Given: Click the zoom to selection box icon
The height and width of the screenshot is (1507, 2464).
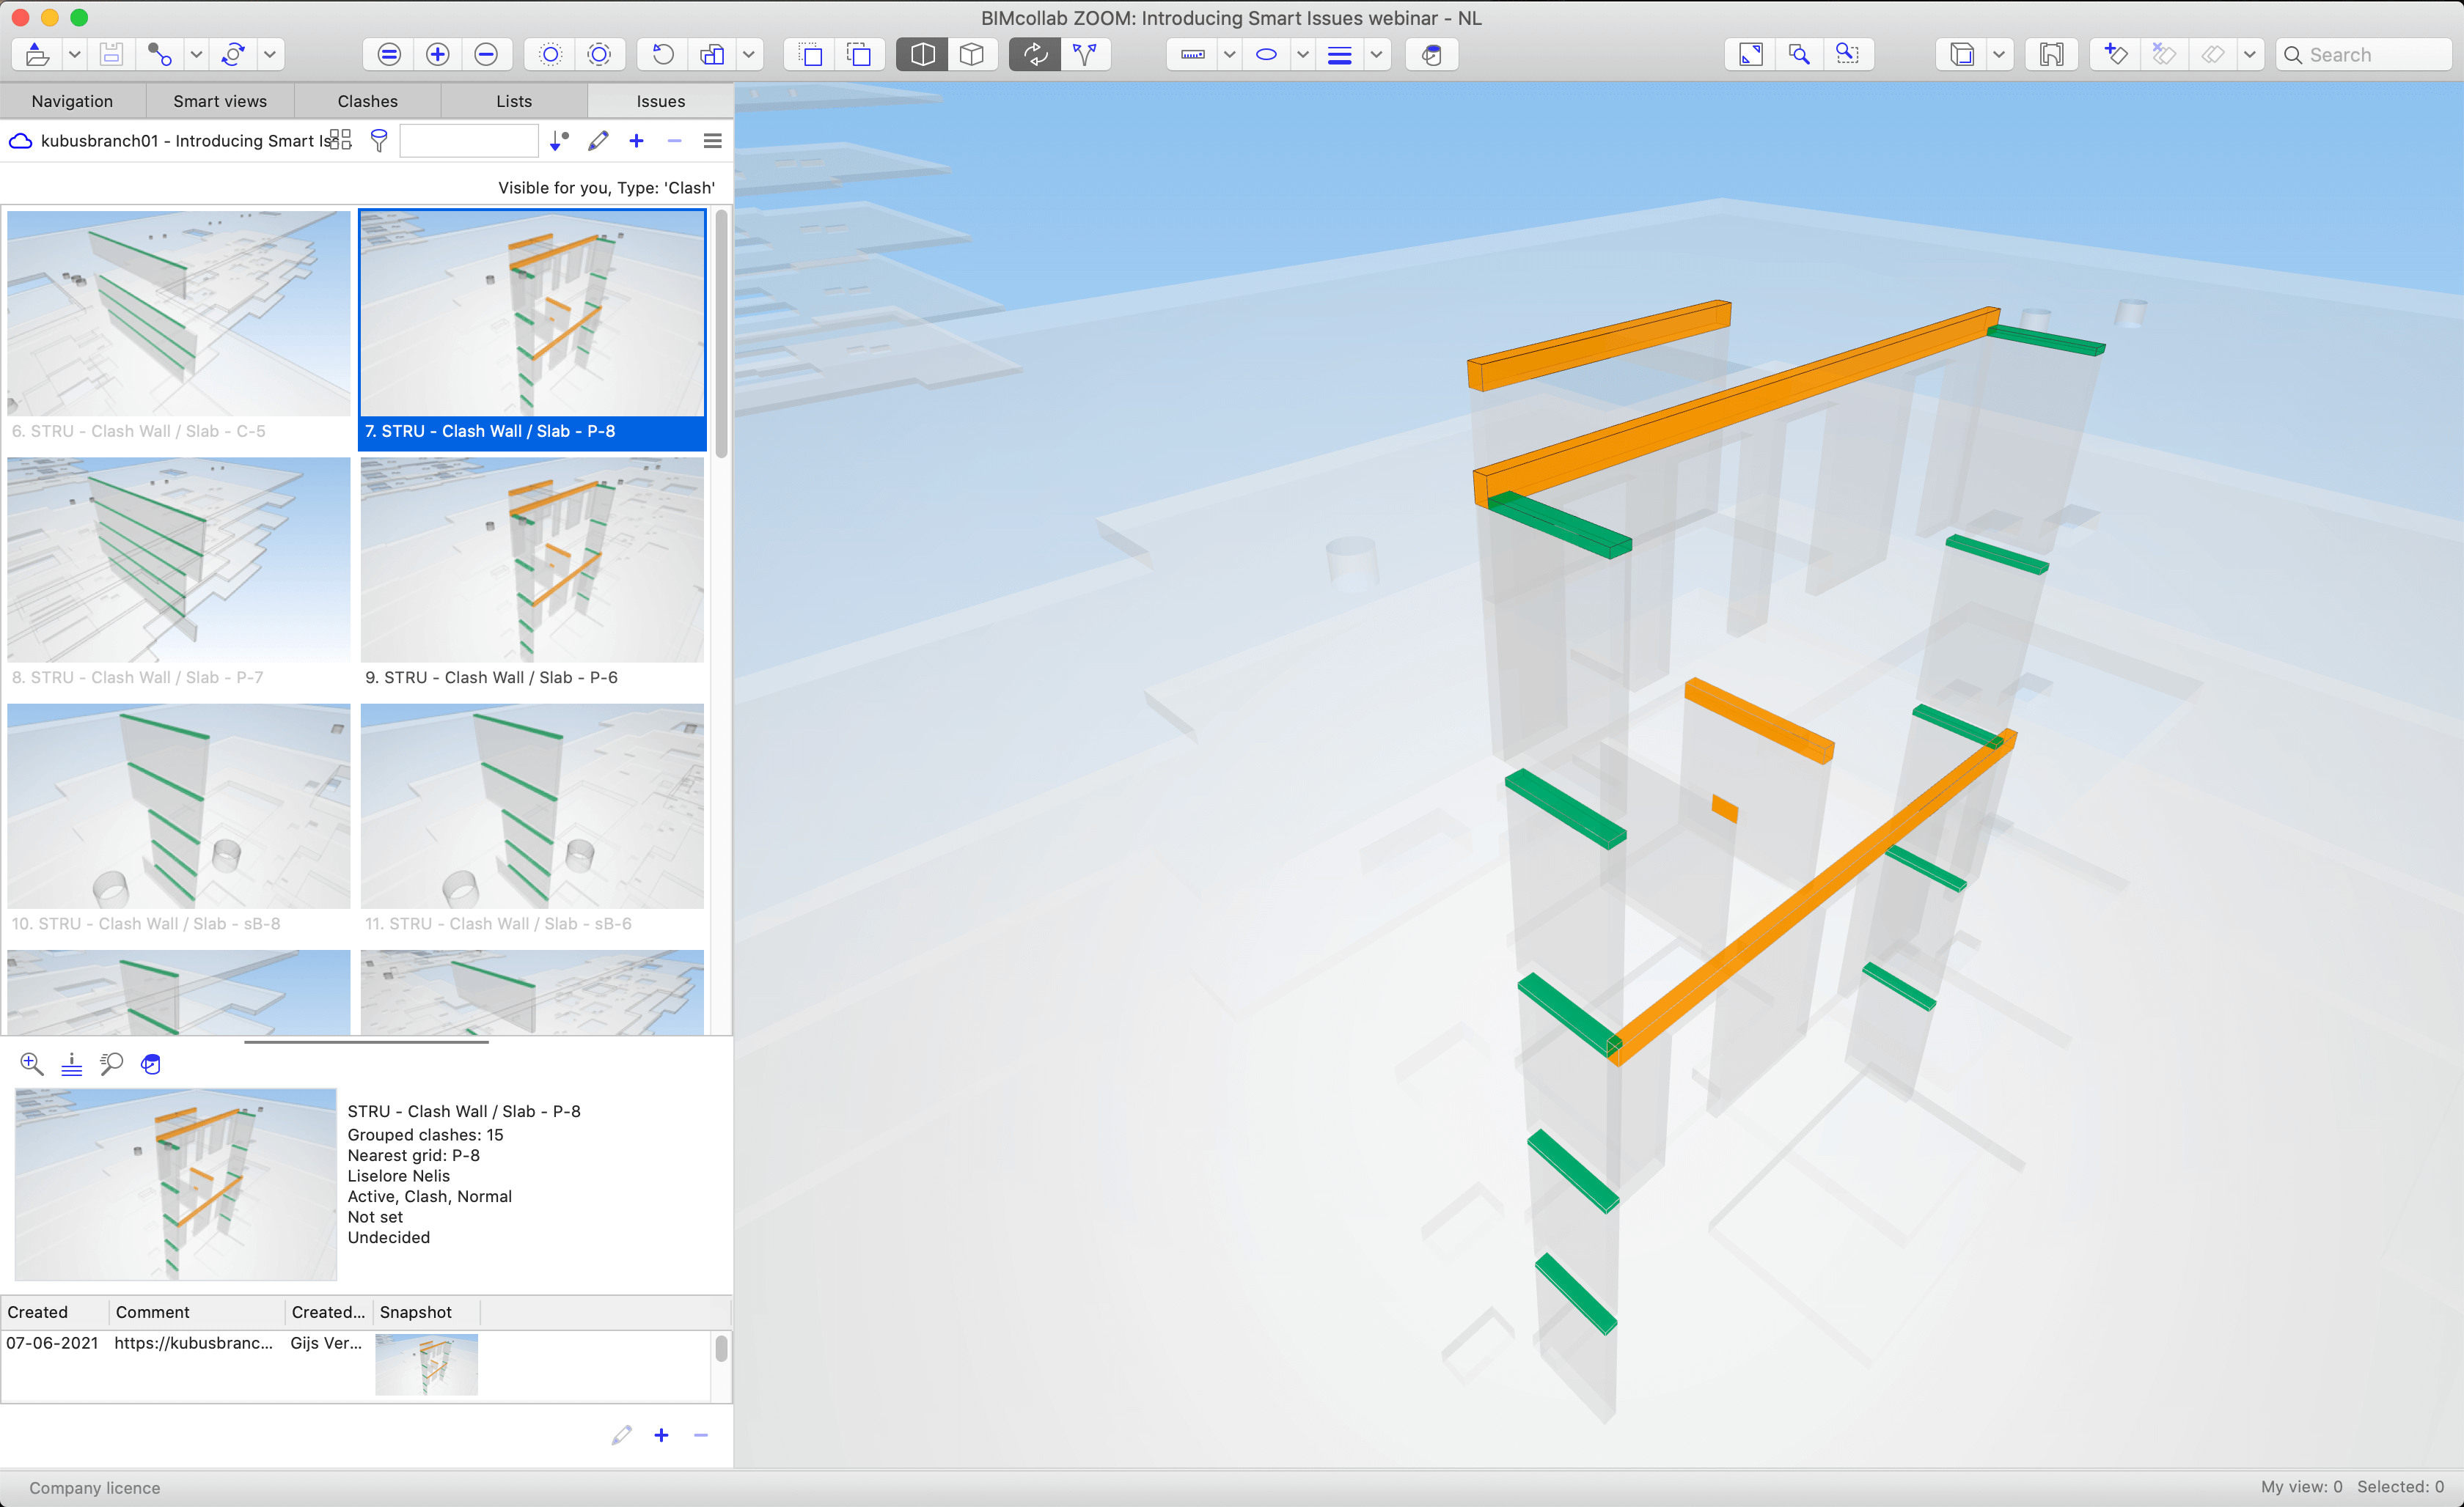Looking at the screenshot, I should coord(1847,54).
